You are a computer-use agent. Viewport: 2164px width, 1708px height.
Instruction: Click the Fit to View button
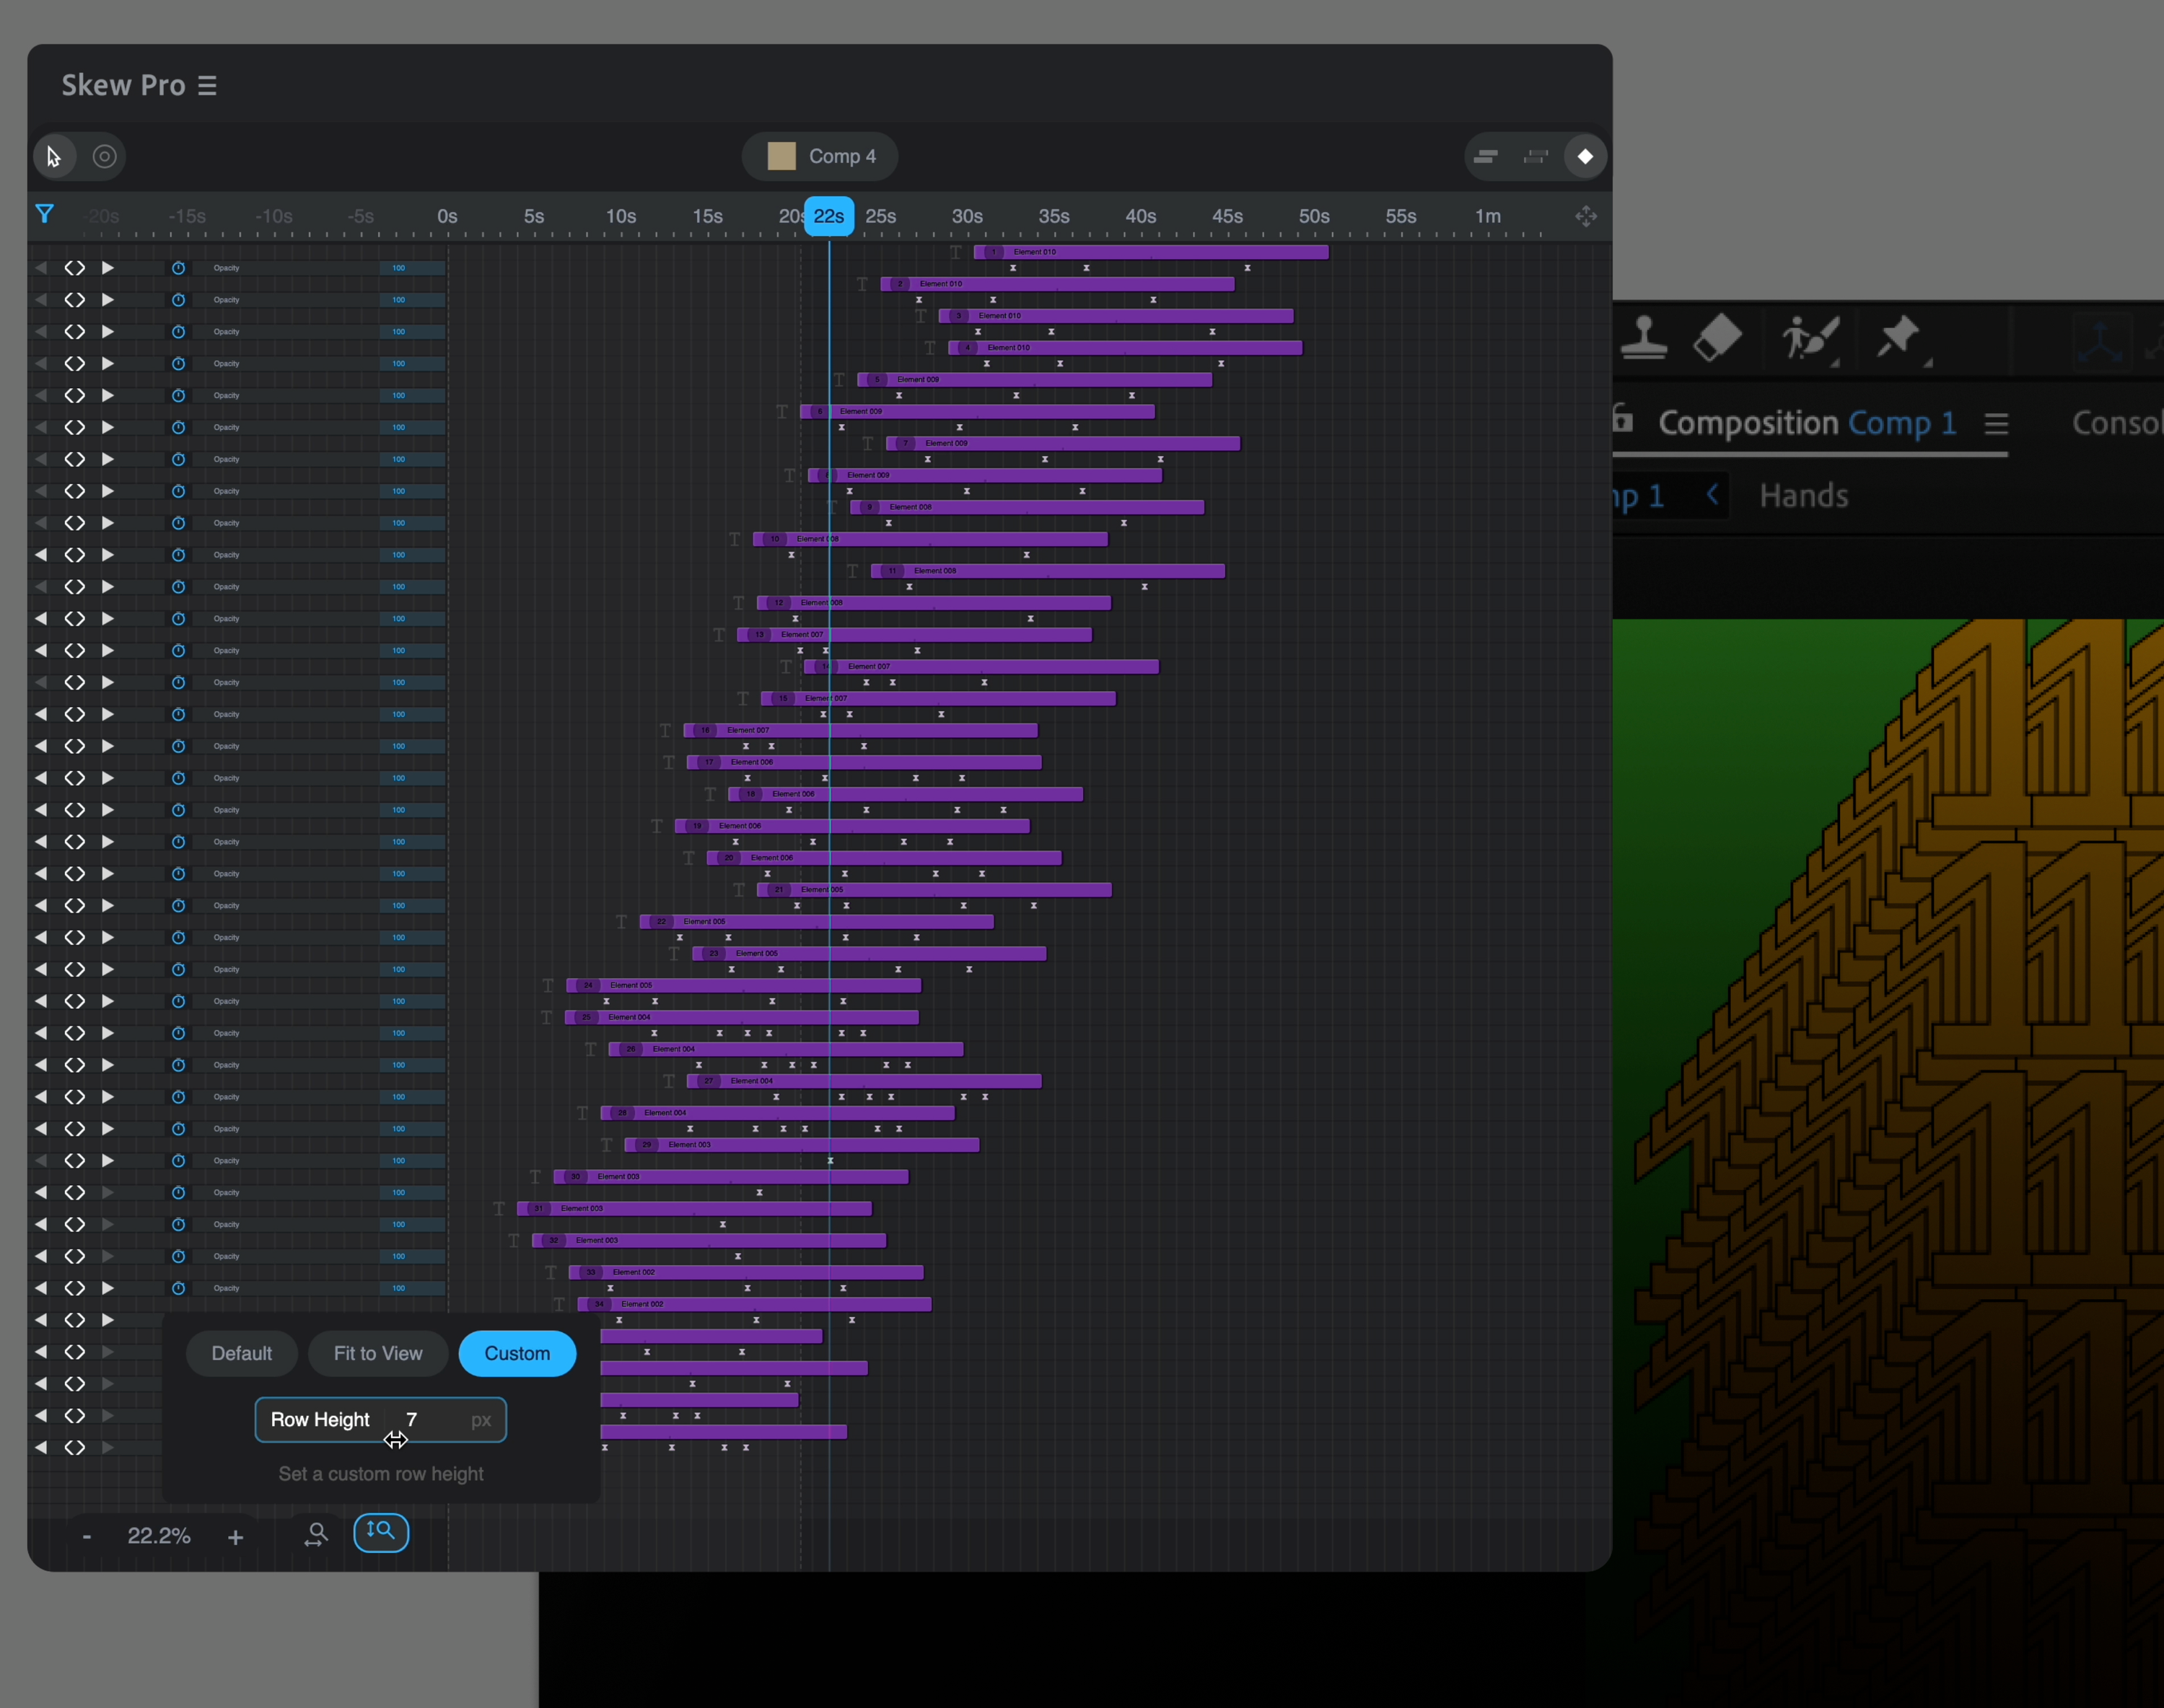point(377,1353)
